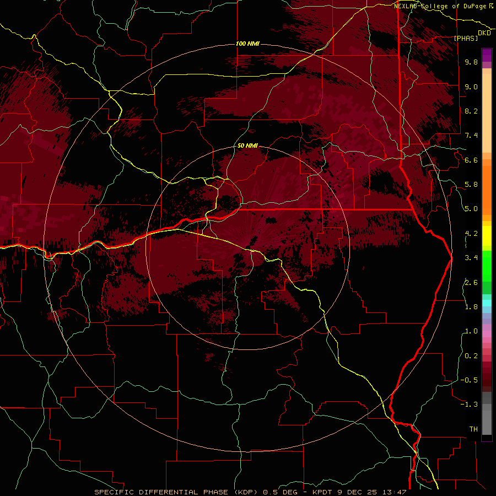The image size is (496, 496).
Task: Click the 8.2 scale value
Action: point(471,111)
